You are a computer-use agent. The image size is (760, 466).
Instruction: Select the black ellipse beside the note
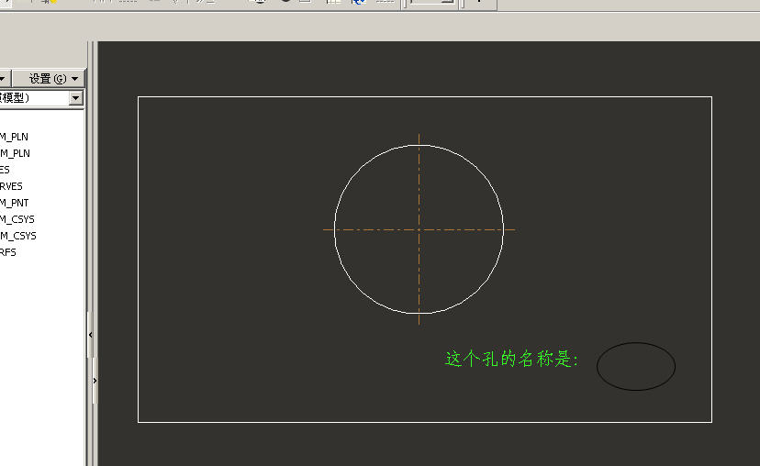pyautogui.click(x=636, y=366)
